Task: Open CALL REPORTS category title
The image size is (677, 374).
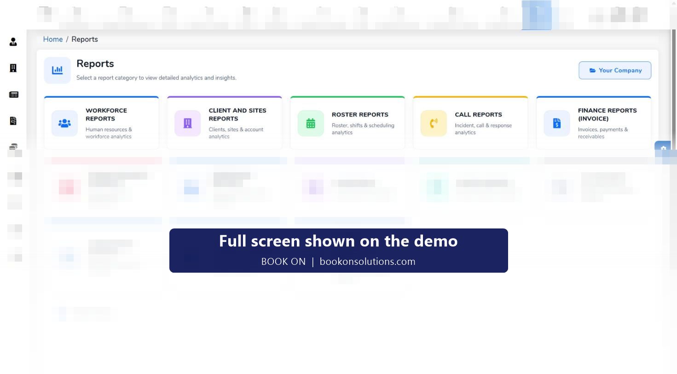Action: [x=478, y=115]
